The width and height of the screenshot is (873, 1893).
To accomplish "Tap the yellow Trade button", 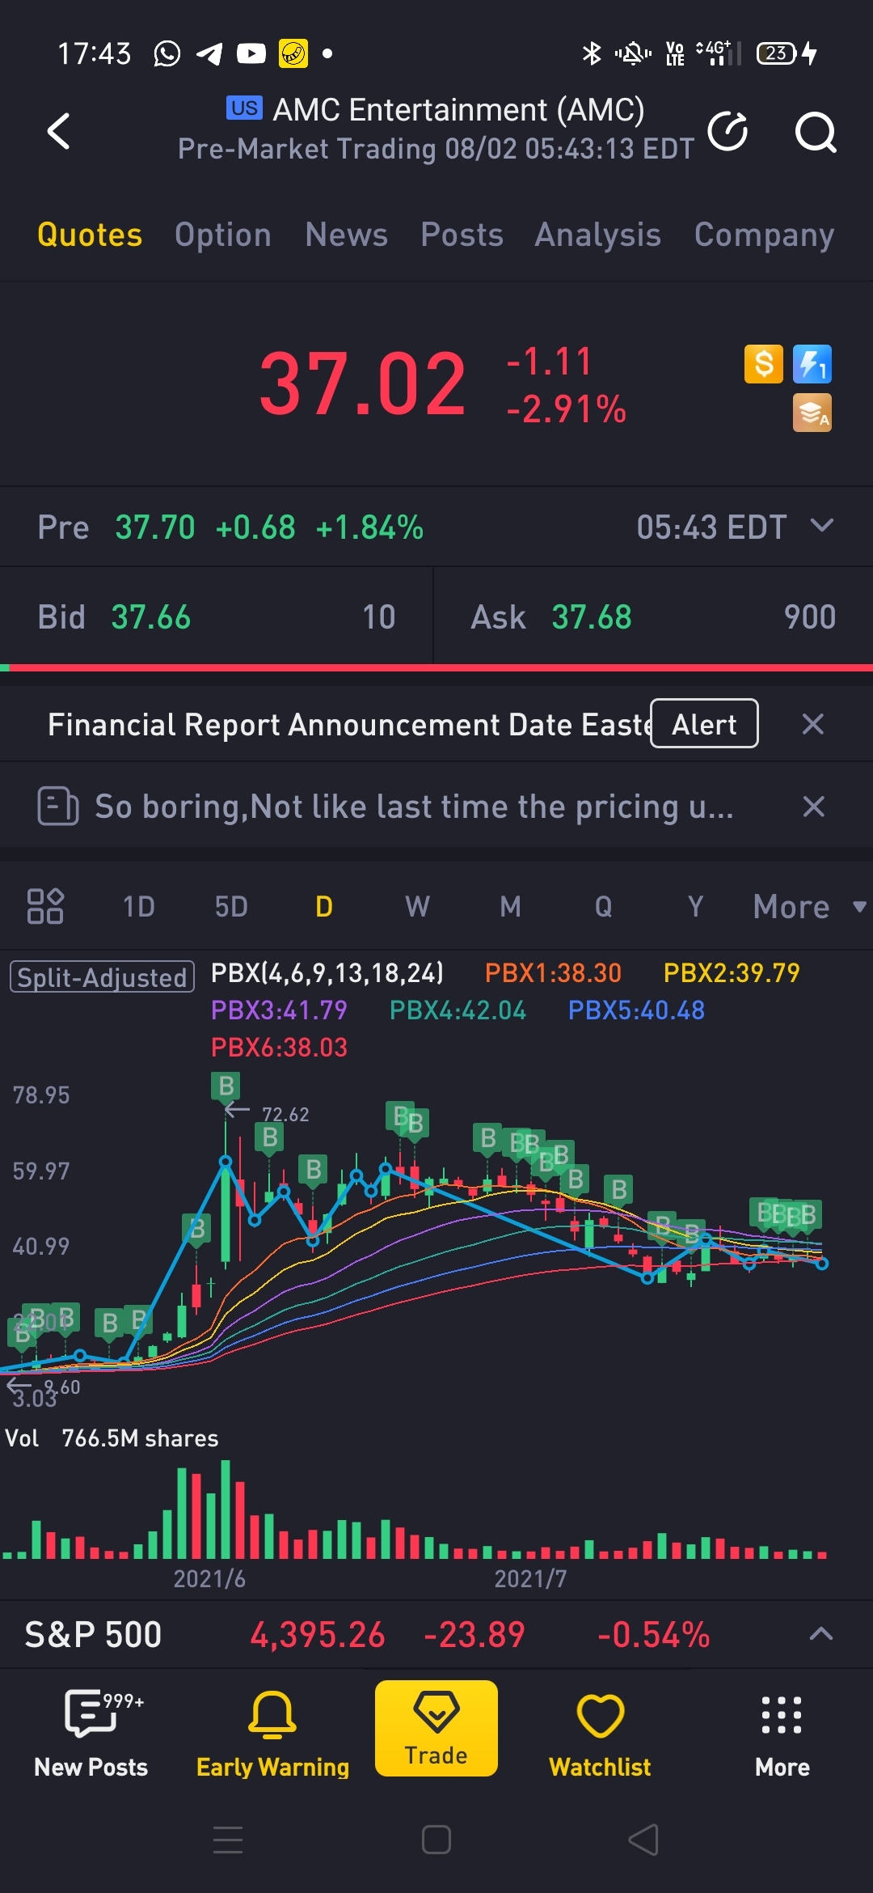I will [x=436, y=1728].
